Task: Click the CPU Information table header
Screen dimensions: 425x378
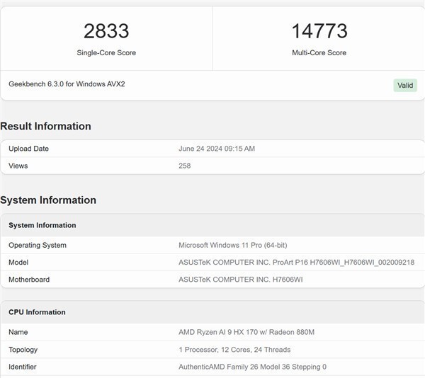Action: click(37, 312)
